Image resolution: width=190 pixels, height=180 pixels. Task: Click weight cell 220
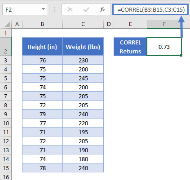83,123
